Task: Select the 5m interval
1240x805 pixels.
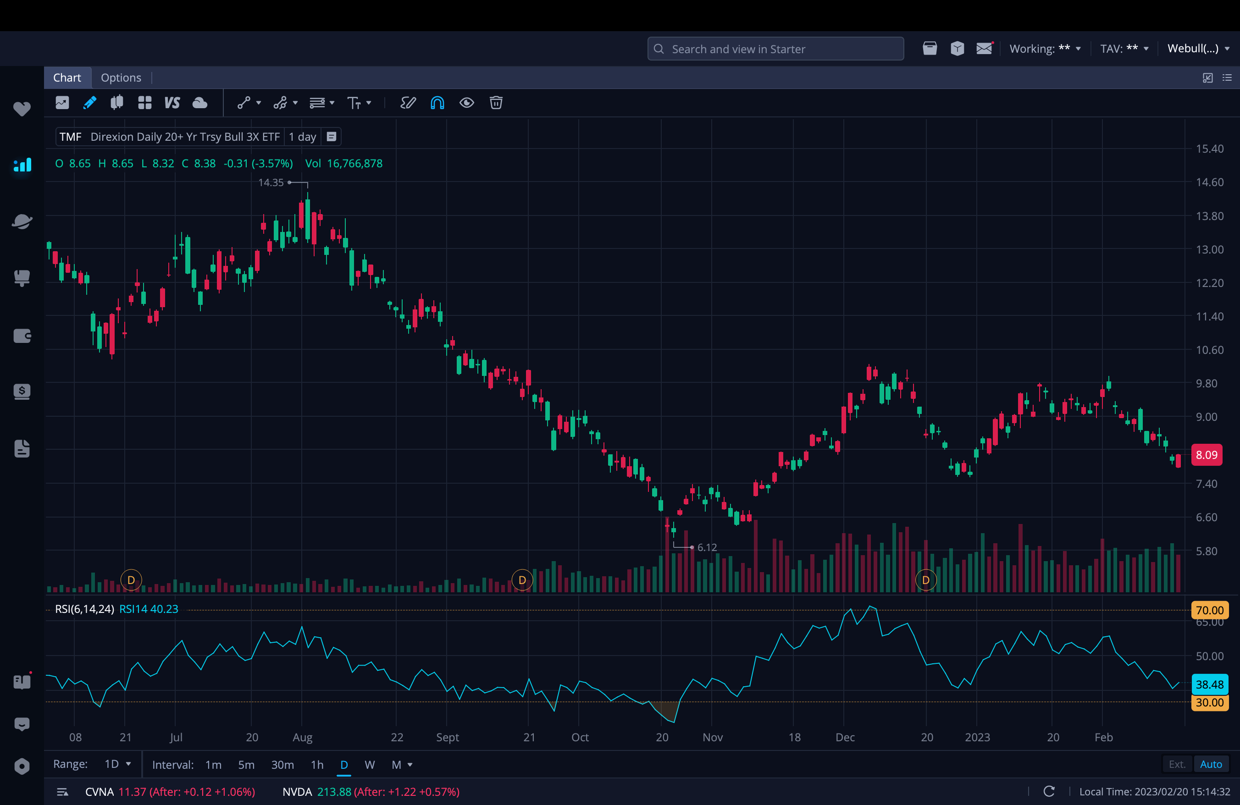Action: pyautogui.click(x=246, y=764)
